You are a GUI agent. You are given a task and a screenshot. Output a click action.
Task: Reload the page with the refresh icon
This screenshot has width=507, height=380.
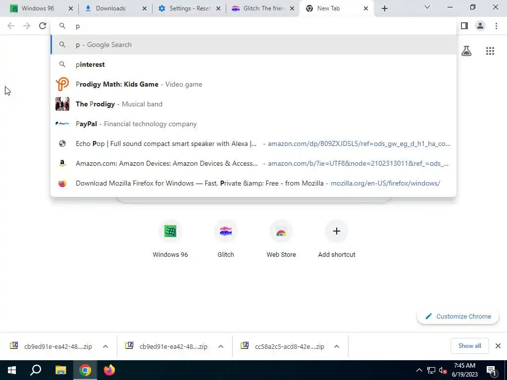(43, 26)
